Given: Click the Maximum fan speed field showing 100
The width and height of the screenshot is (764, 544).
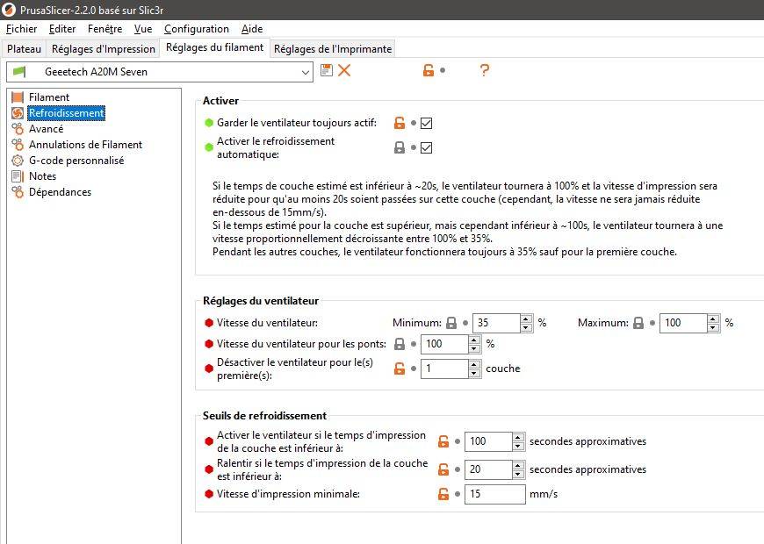Looking at the screenshot, I should (682, 323).
